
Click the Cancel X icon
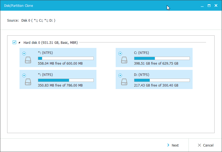pyautogui.click(x=199, y=145)
